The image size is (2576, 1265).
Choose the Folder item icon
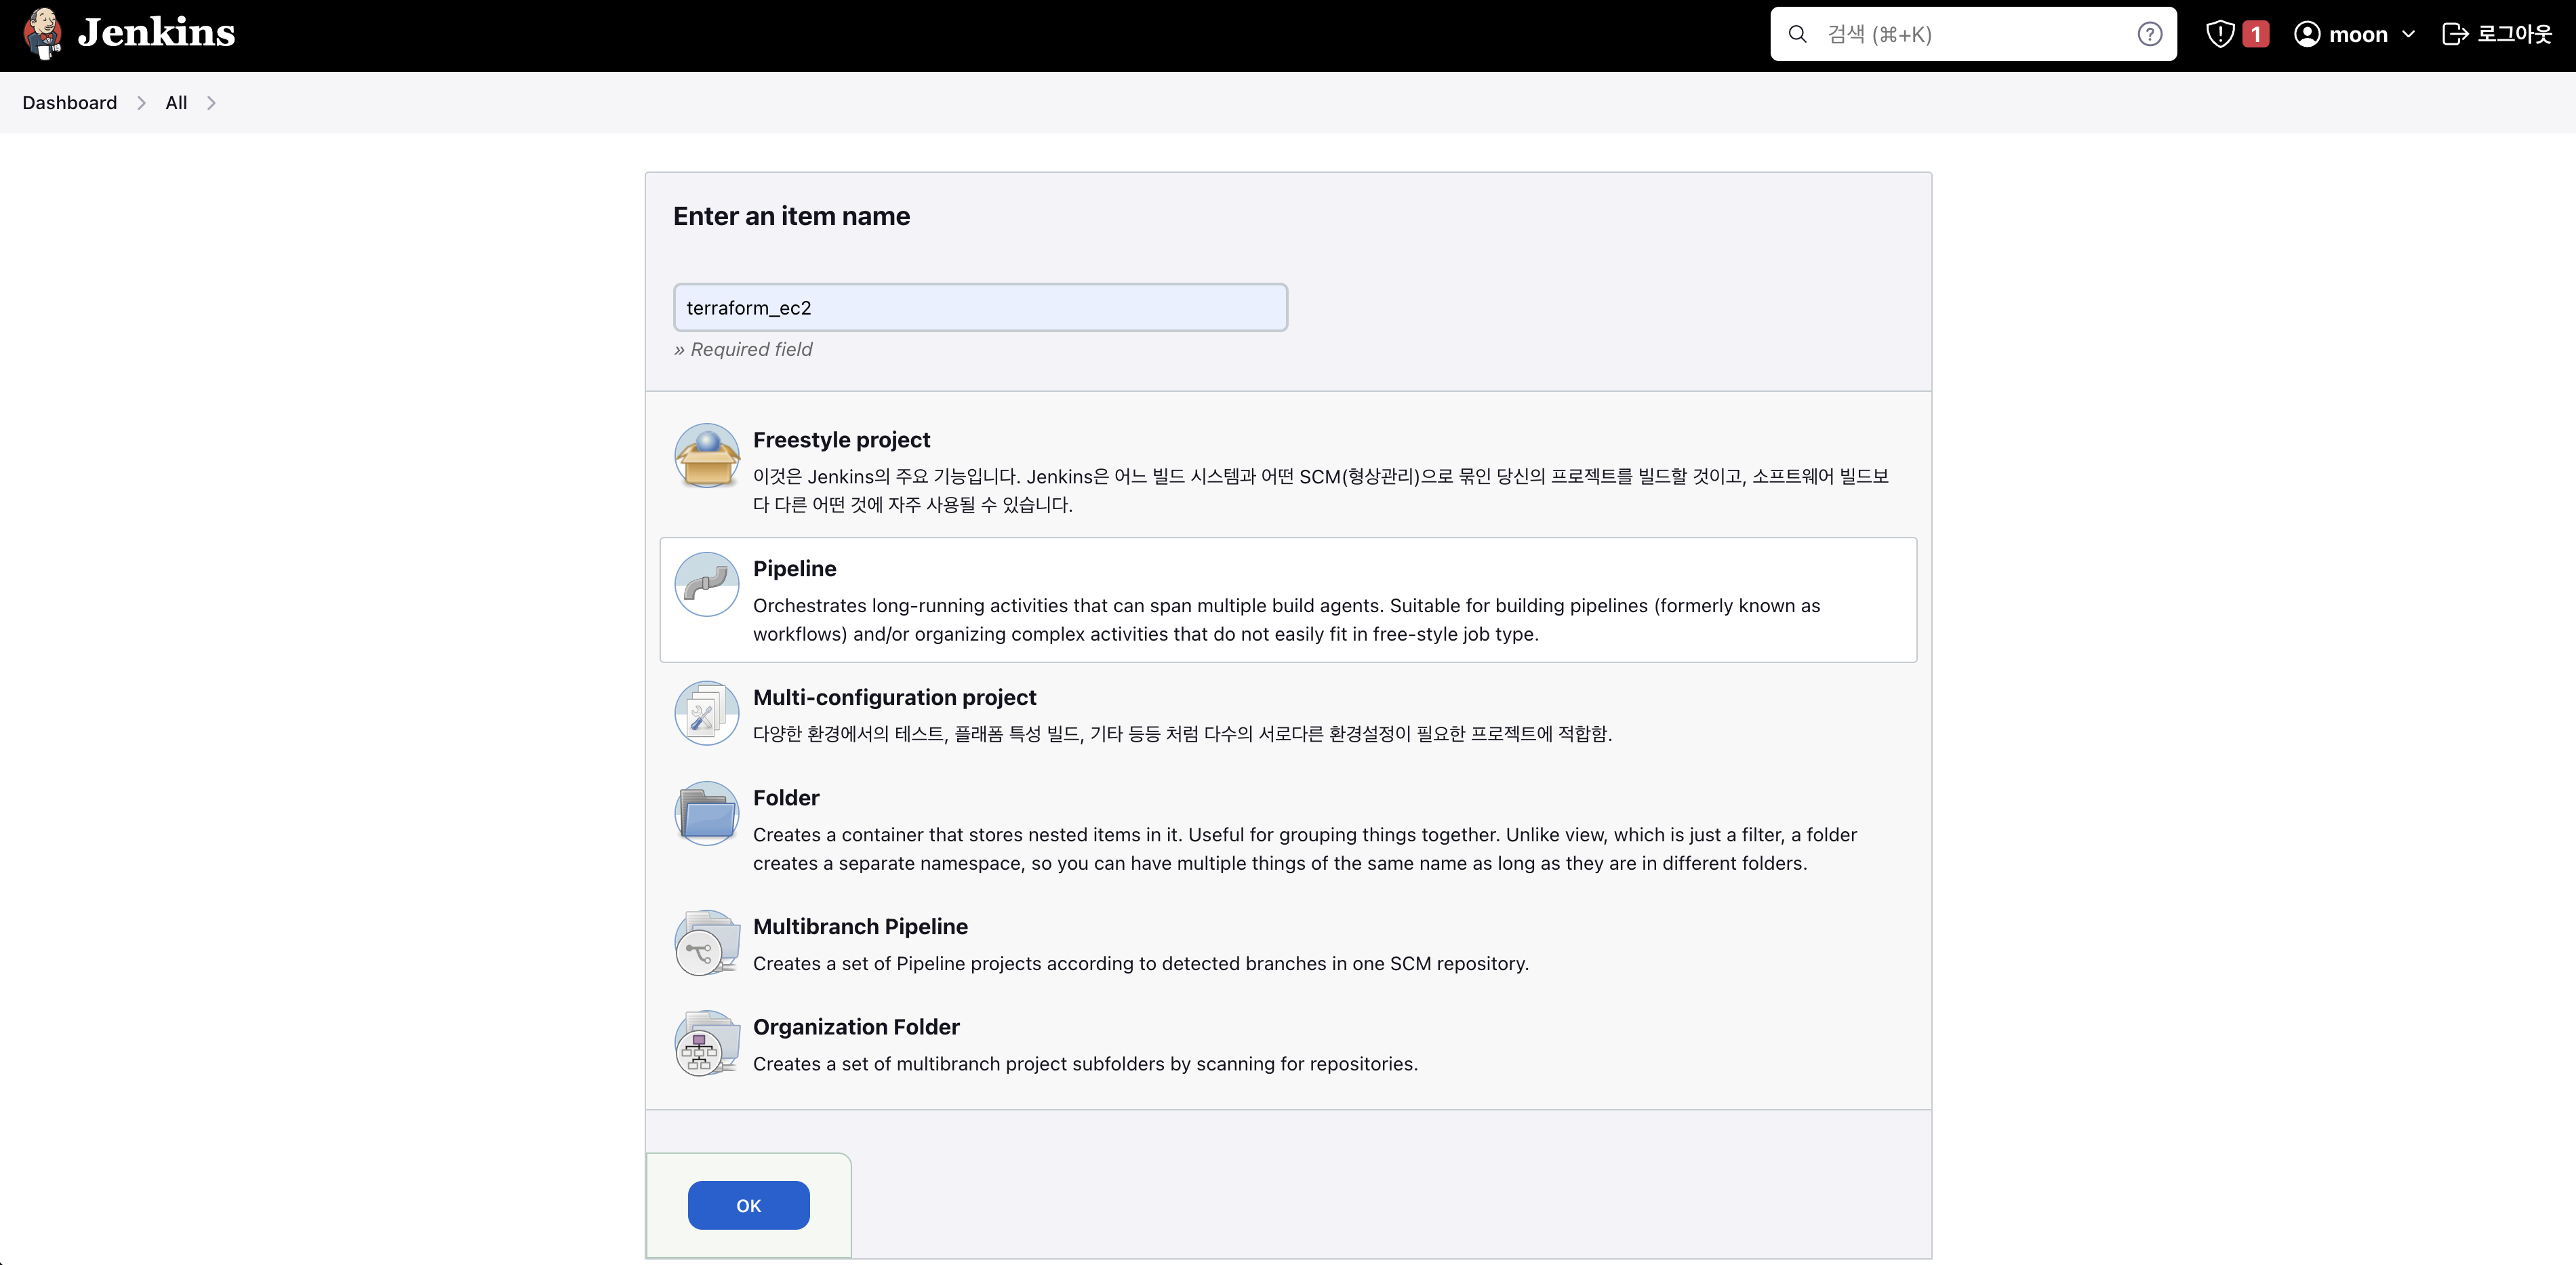tap(706, 814)
